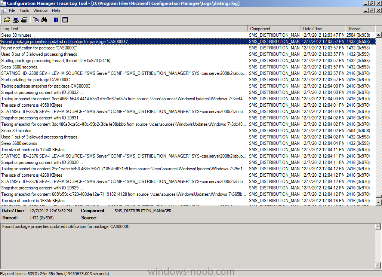Select 'Sleep 3600 seconds...' row at 12:03:57 PM
Viewport: 382px width, 277px height.
pyautogui.click(x=188, y=67)
